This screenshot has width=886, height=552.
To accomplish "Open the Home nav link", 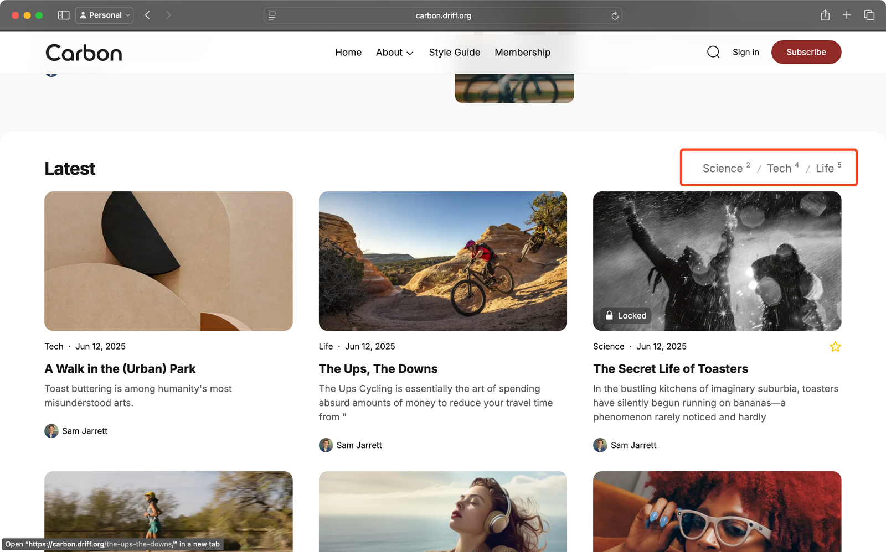I will click(x=348, y=52).
